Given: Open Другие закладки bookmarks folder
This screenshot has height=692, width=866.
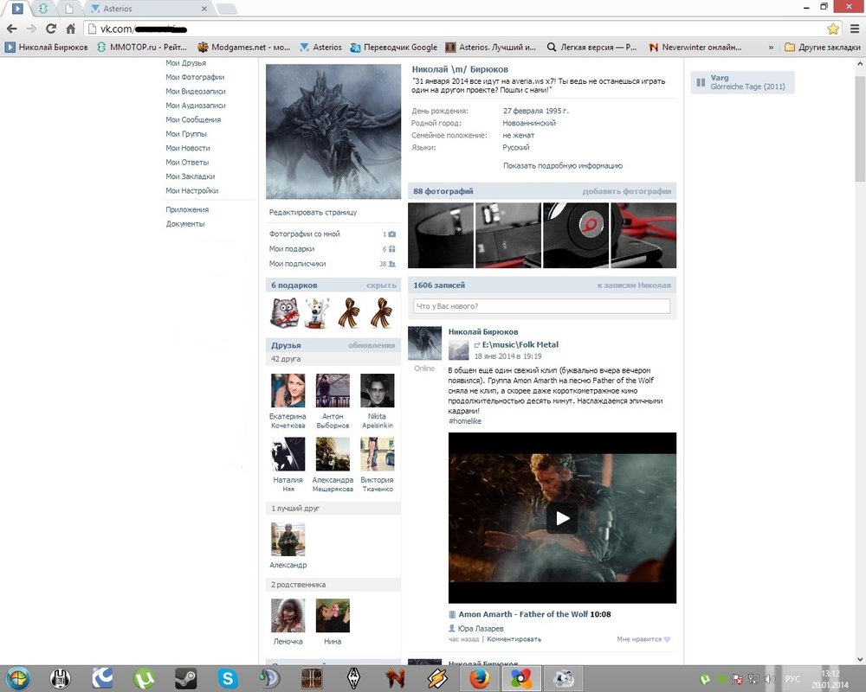Looking at the screenshot, I should pos(818,47).
